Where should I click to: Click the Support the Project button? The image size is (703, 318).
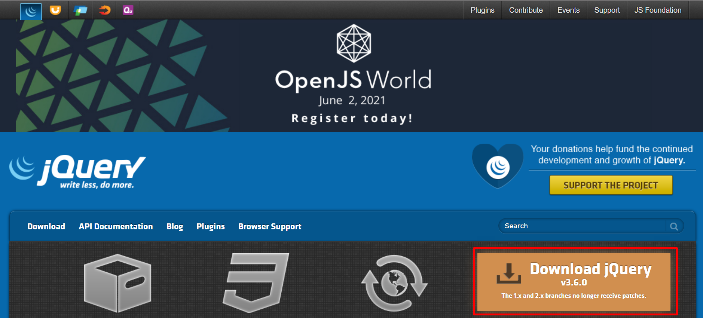(x=611, y=185)
